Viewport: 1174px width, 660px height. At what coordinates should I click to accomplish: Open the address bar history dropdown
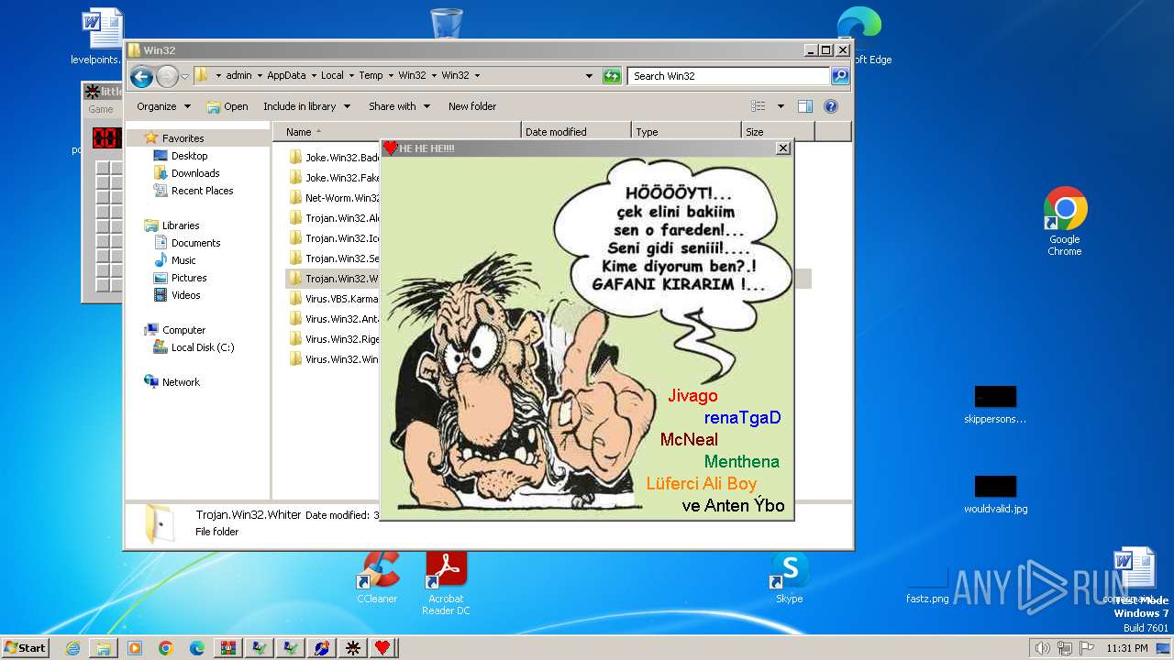coord(589,76)
